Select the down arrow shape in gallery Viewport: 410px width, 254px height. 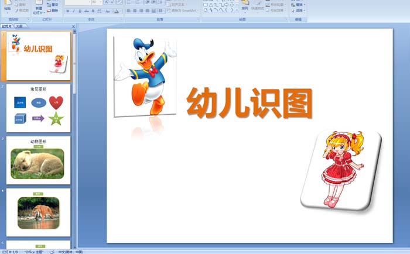(x=232, y=5)
